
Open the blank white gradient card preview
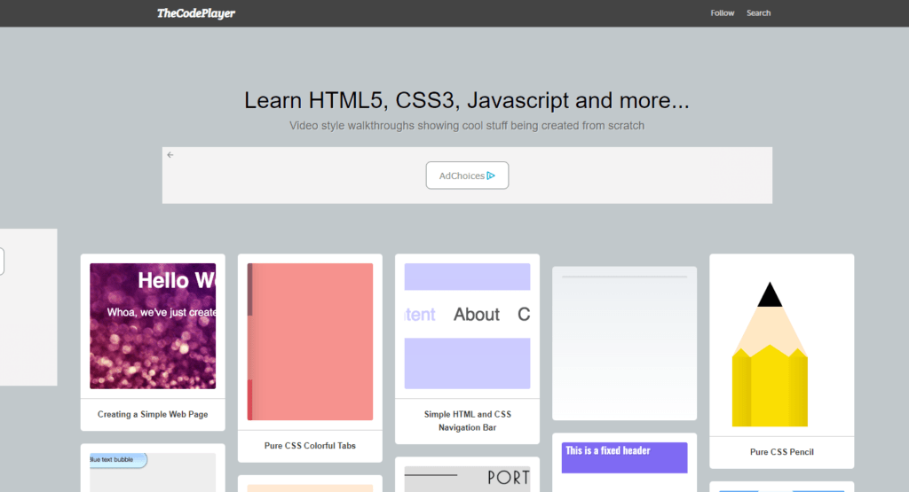[x=624, y=343]
